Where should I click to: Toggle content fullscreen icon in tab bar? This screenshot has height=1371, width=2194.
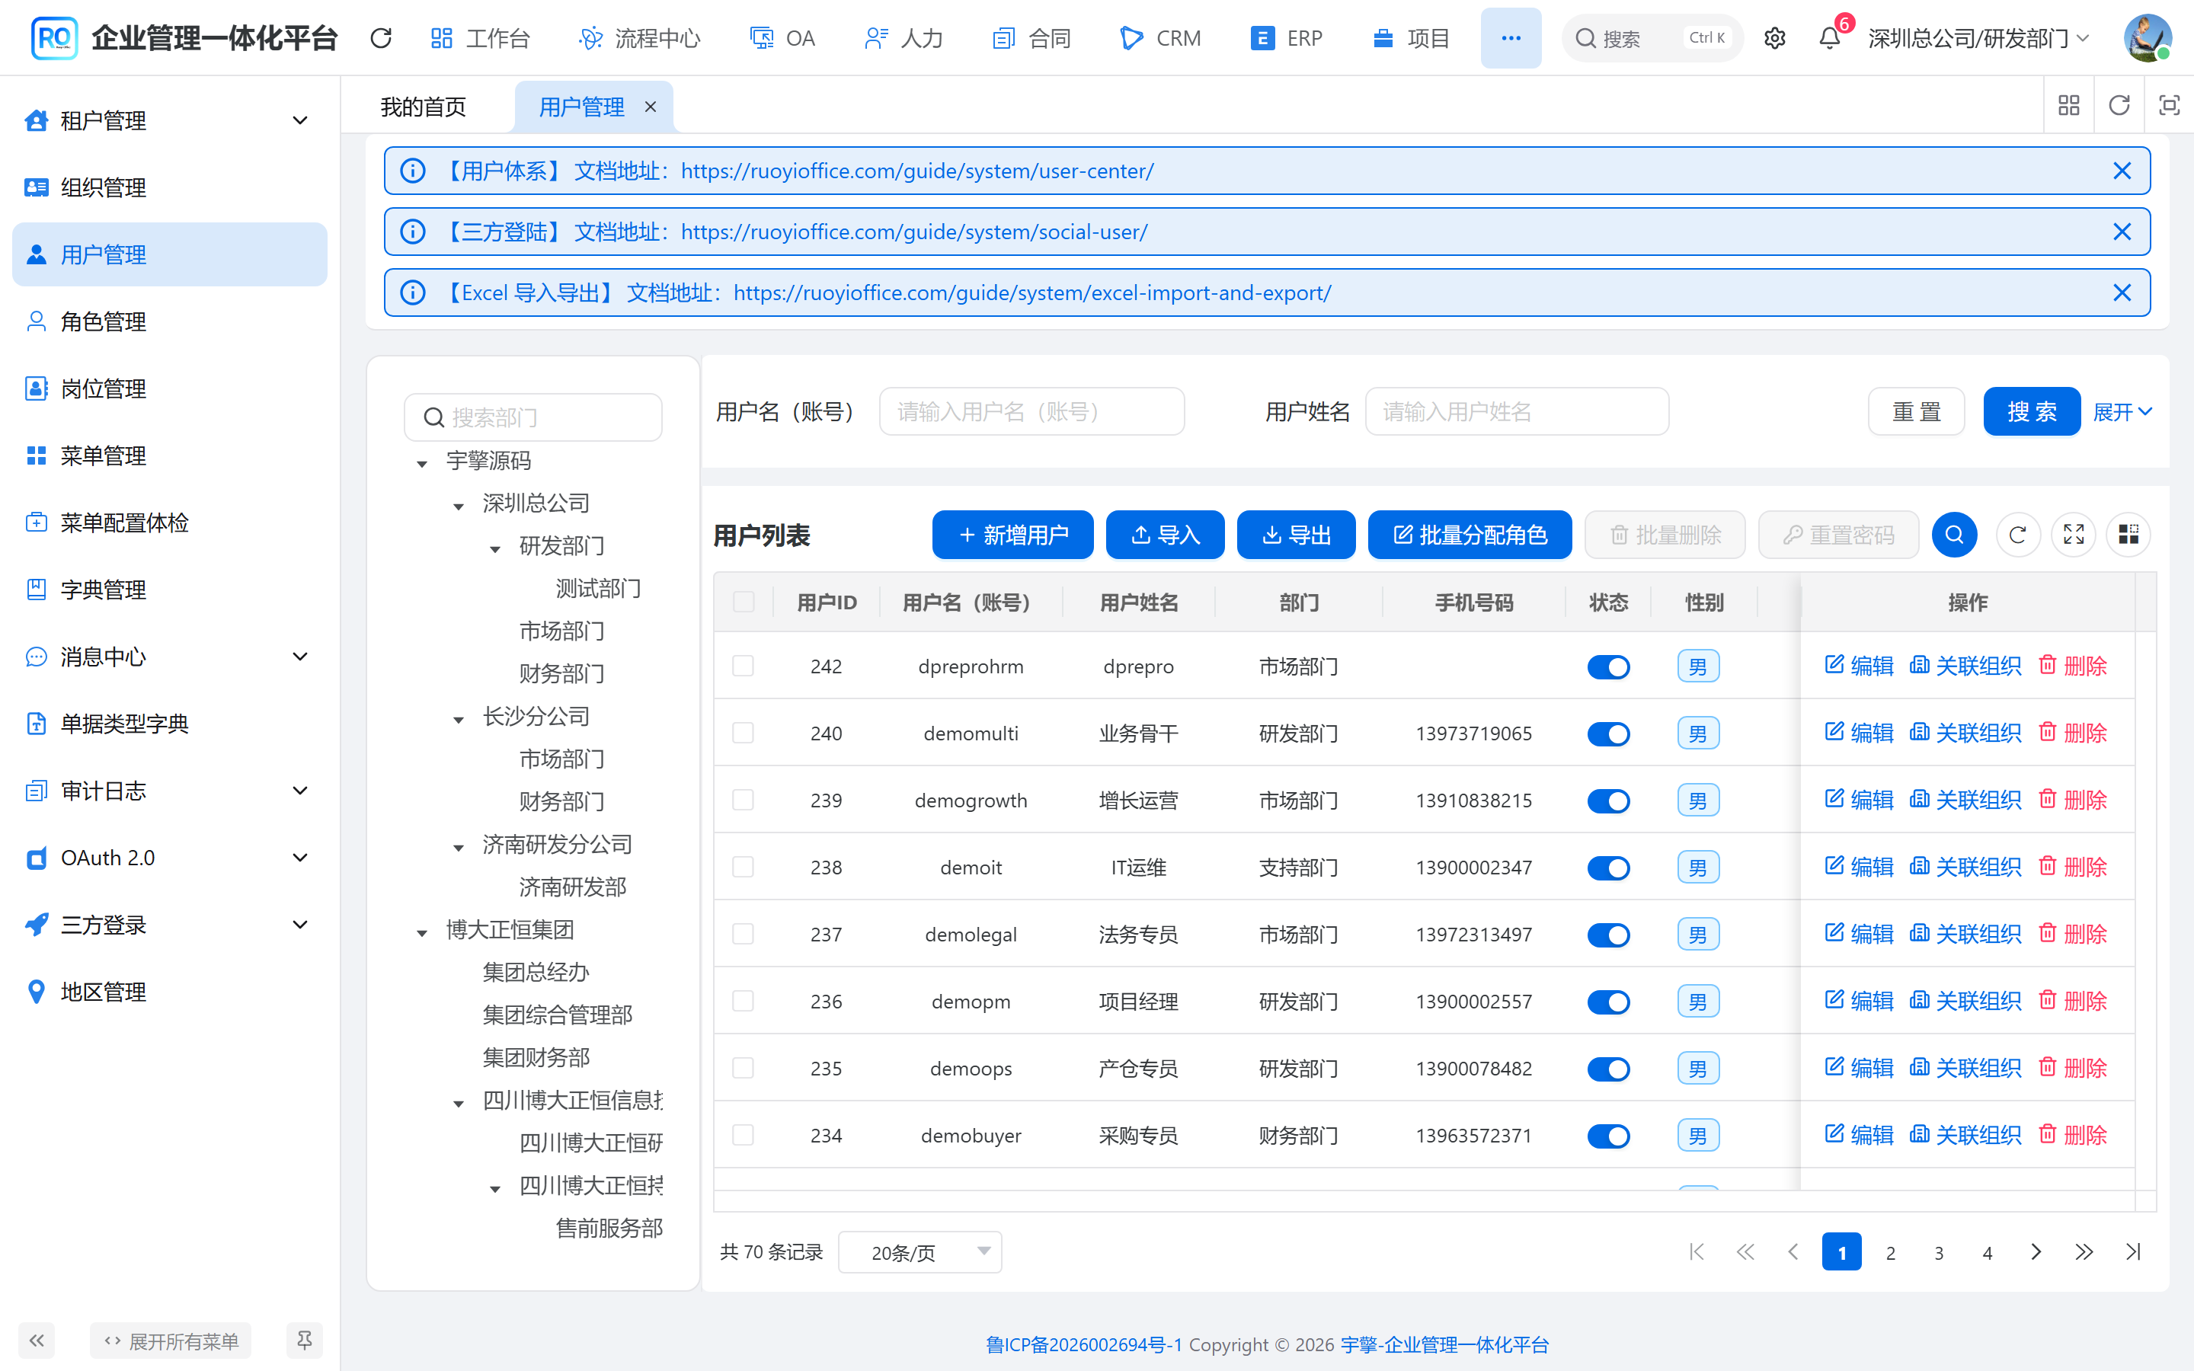pos(2169,106)
